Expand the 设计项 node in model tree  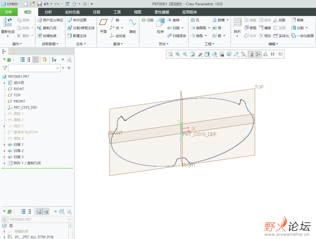4,83
